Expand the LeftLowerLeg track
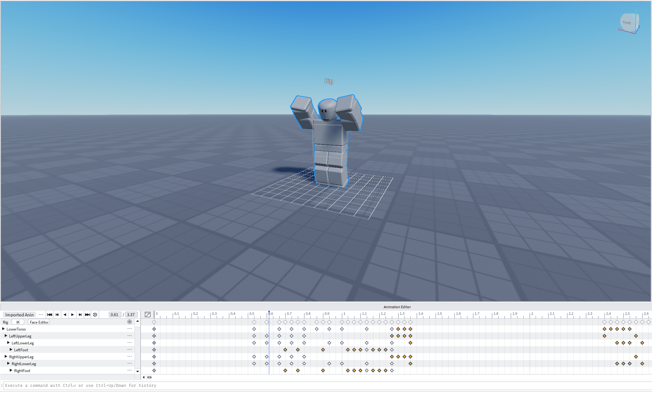This screenshot has height=401, width=652. click(x=8, y=343)
